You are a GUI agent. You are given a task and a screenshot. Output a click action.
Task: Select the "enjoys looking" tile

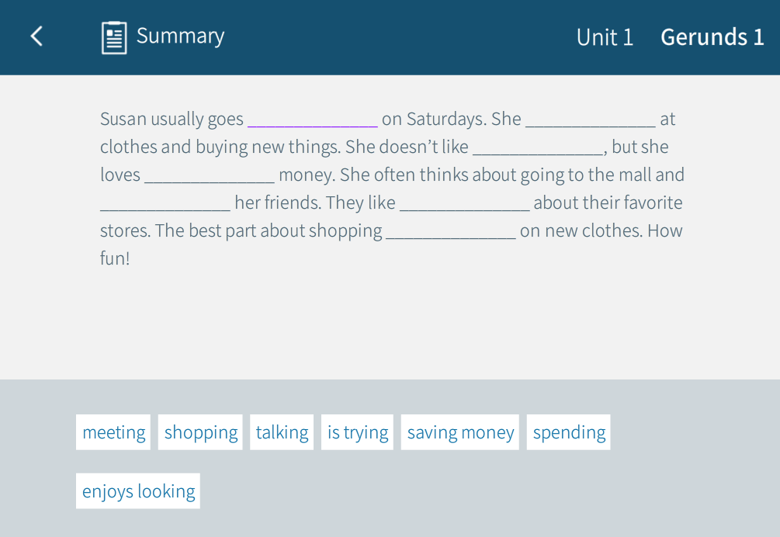click(138, 491)
